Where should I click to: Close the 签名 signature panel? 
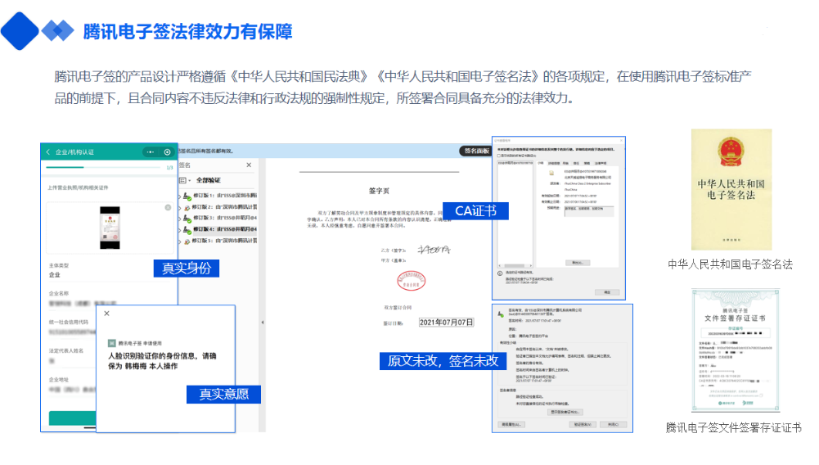click(x=249, y=165)
